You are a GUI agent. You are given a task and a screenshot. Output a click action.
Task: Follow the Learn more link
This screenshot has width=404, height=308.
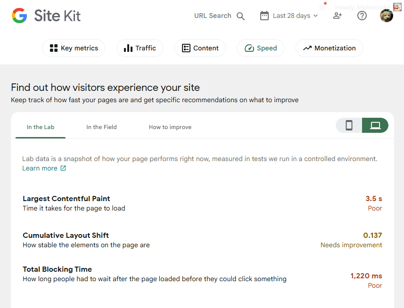click(40, 168)
